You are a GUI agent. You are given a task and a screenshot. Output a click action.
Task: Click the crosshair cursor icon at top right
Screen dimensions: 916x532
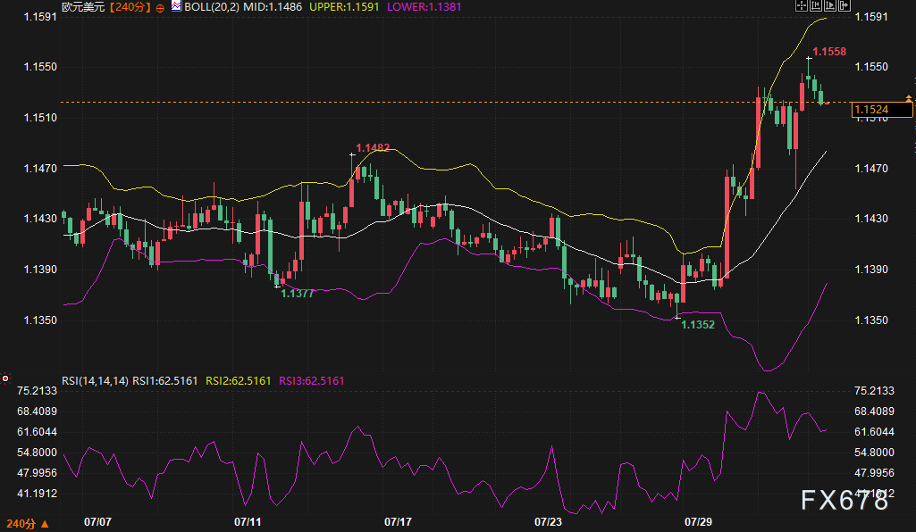click(801, 6)
